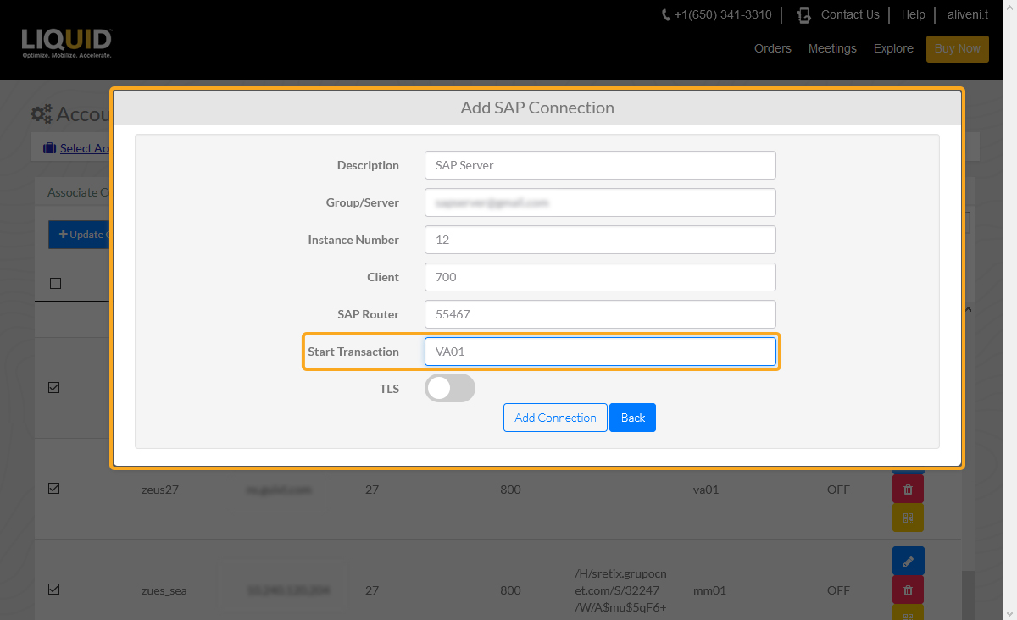Toggle the checkbox above zeus27 row

point(54,387)
